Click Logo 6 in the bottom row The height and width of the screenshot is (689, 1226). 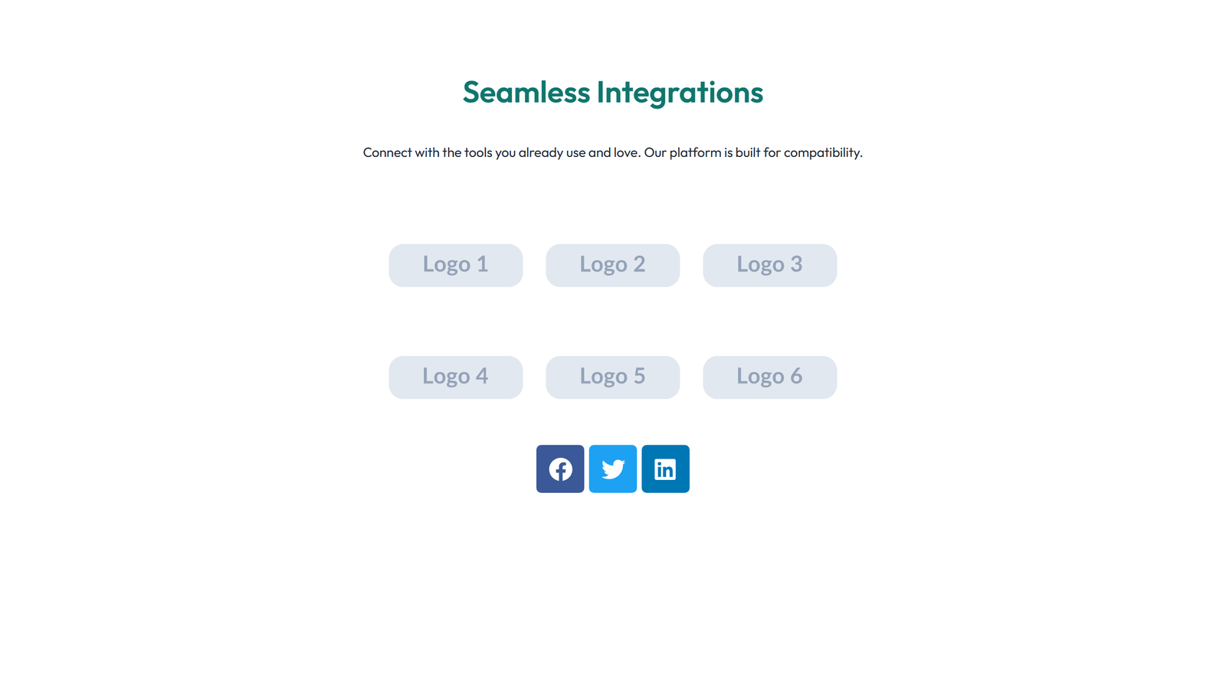(769, 377)
